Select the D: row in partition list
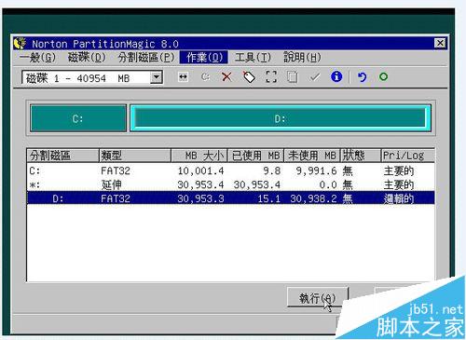This screenshot has width=466, height=340. [230, 198]
